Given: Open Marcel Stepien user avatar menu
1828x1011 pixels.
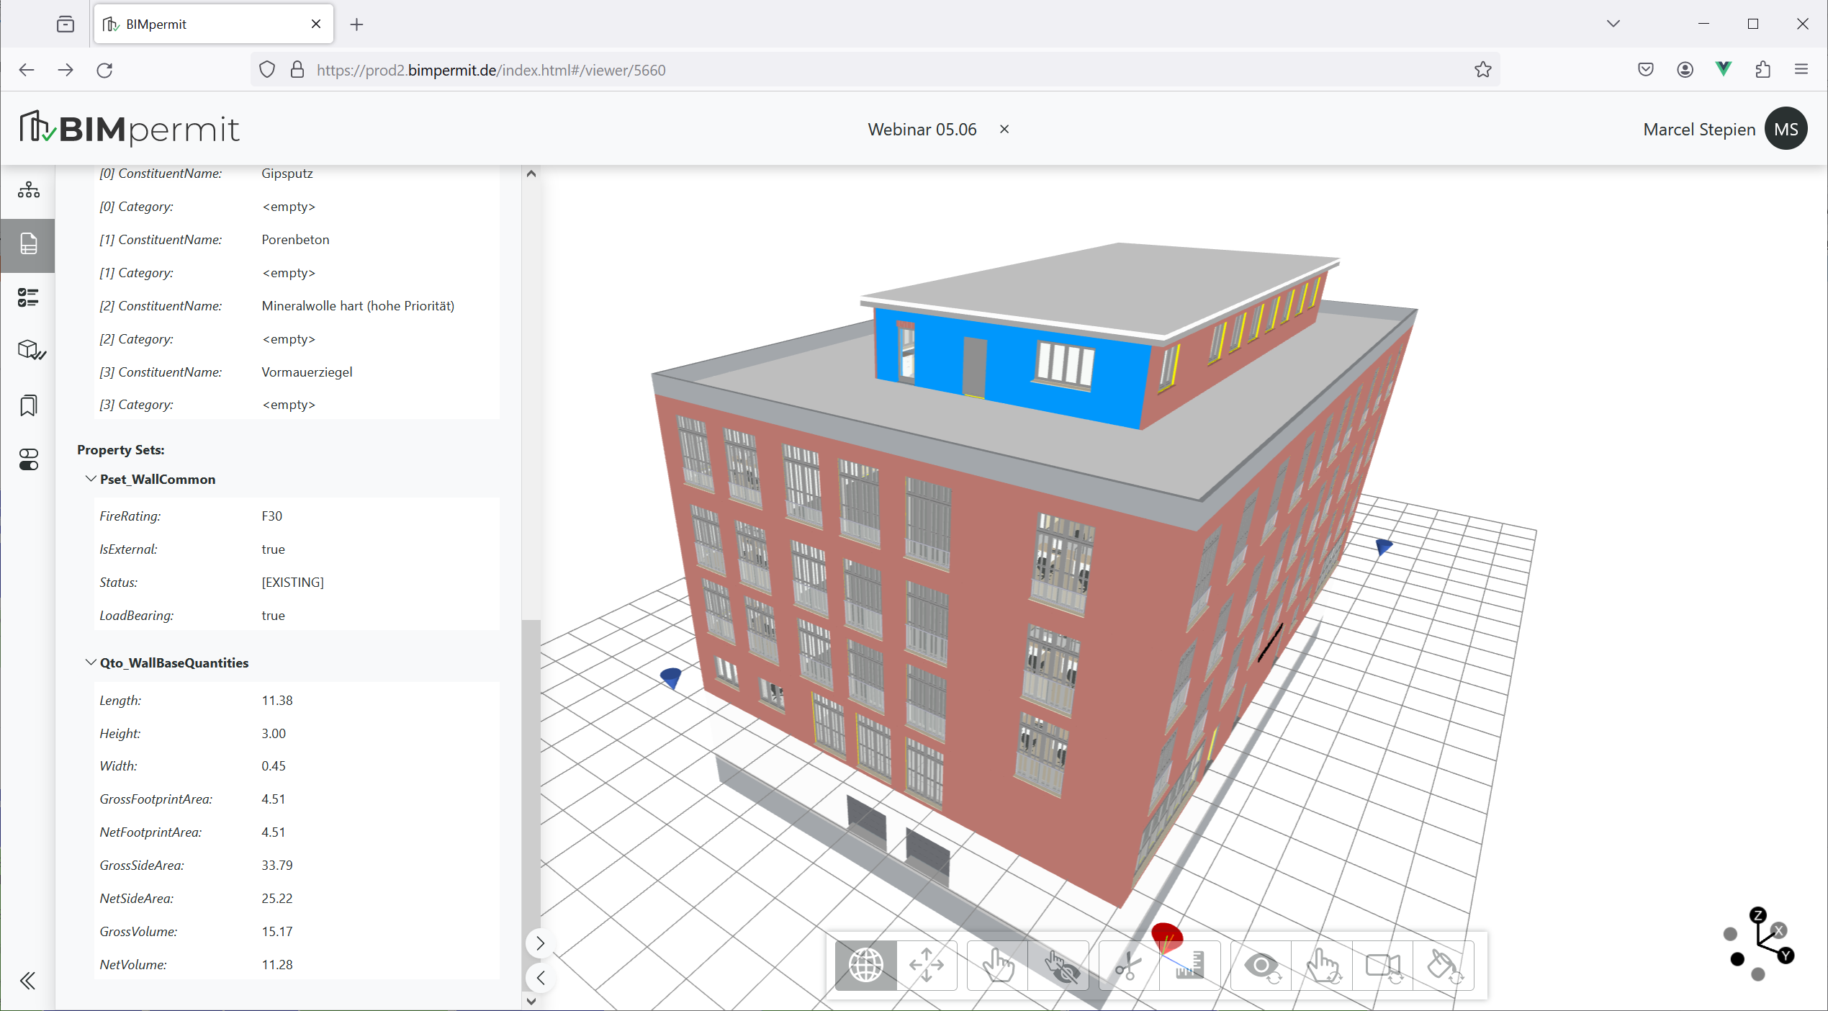Looking at the screenshot, I should click(x=1786, y=129).
